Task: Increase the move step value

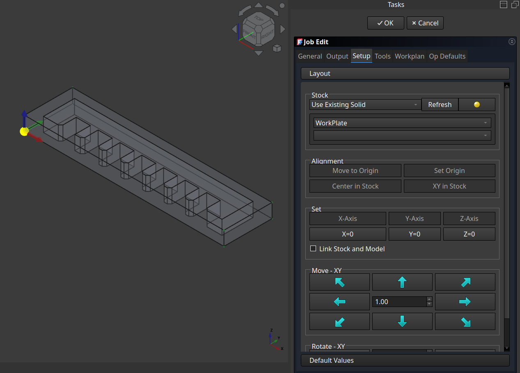Action: coord(429,299)
